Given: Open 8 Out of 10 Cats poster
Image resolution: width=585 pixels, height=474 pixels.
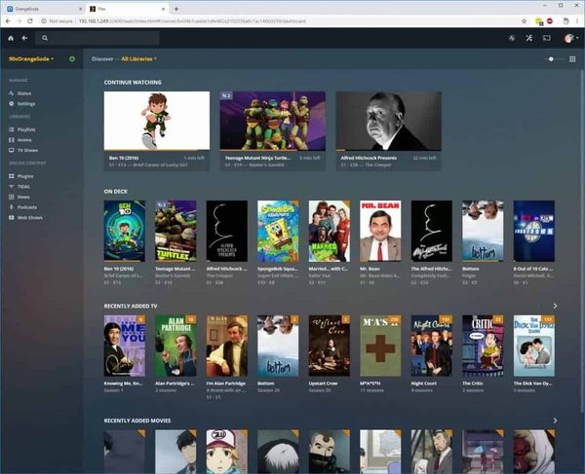Looking at the screenshot, I should [x=534, y=231].
